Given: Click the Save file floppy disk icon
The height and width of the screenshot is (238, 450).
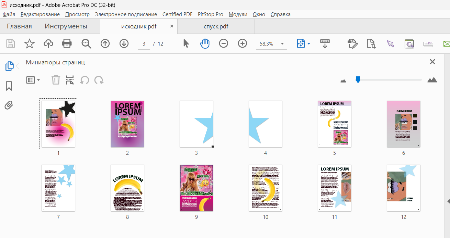Looking at the screenshot, I should pyautogui.click(x=11, y=43).
